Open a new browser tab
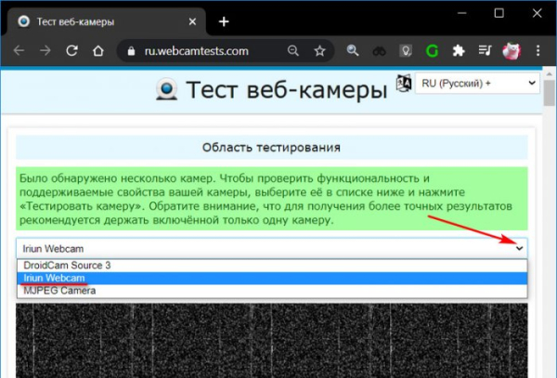557x378 pixels. (x=223, y=20)
